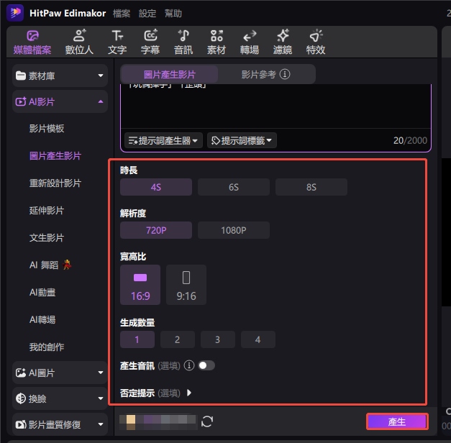
Task: Open the 特效 effects tool
Action: coord(316,42)
